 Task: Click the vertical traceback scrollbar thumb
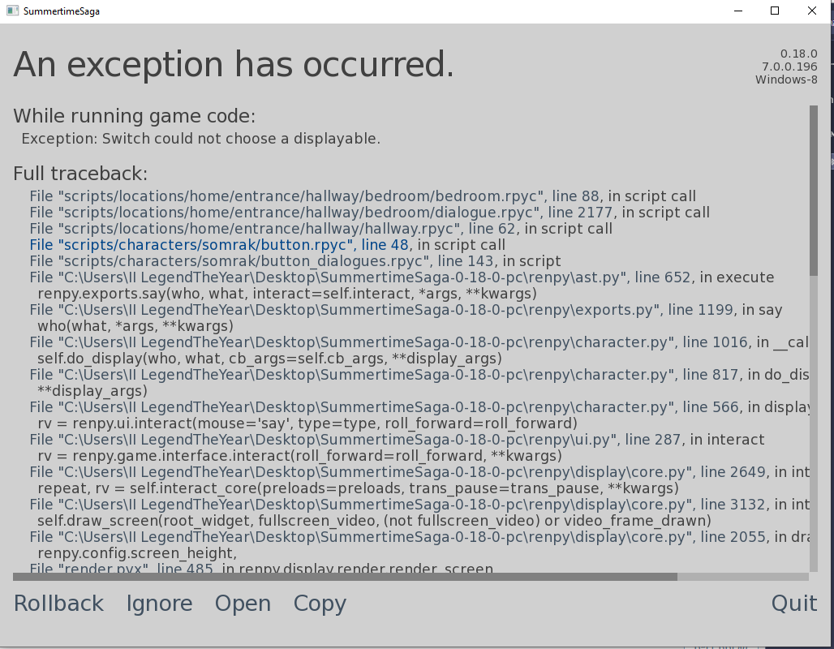point(813,191)
